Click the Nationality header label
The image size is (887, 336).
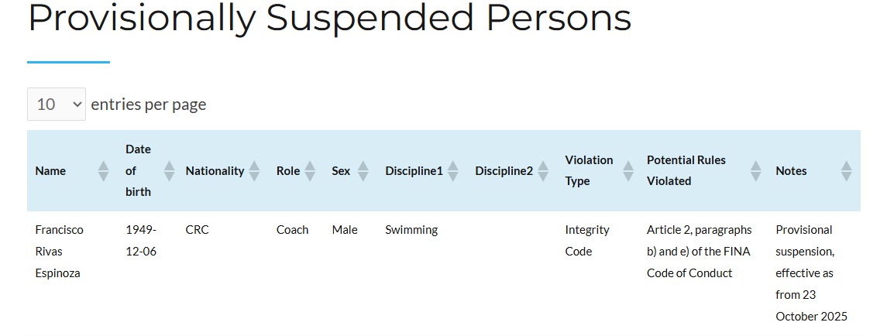(x=215, y=171)
